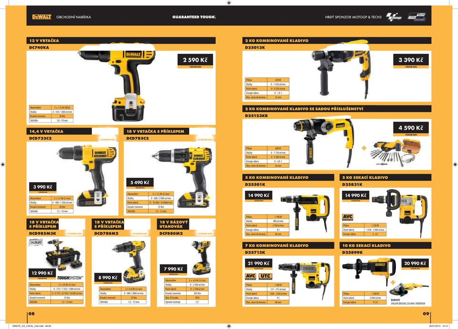Click the '12 V VRTAČKA' heading
Screen dimensions: 458x329
(44, 41)
